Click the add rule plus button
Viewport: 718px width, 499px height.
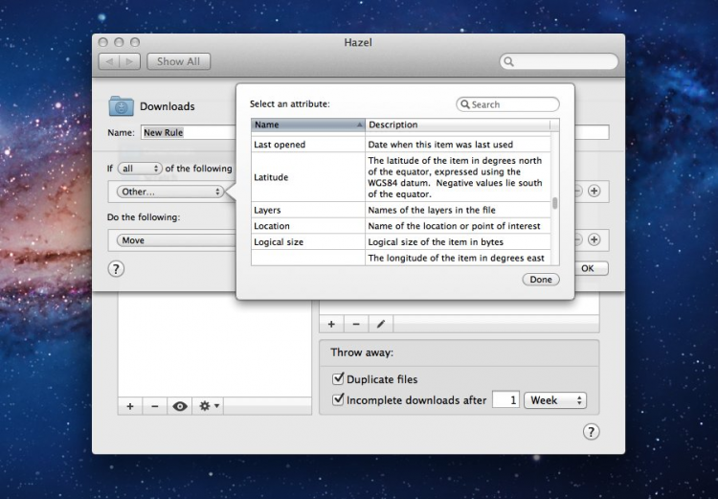pyautogui.click(x=331, y=325)
